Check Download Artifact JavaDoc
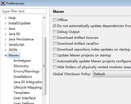The height and width of the screenshot is (104, 131). tap(55, 44)
